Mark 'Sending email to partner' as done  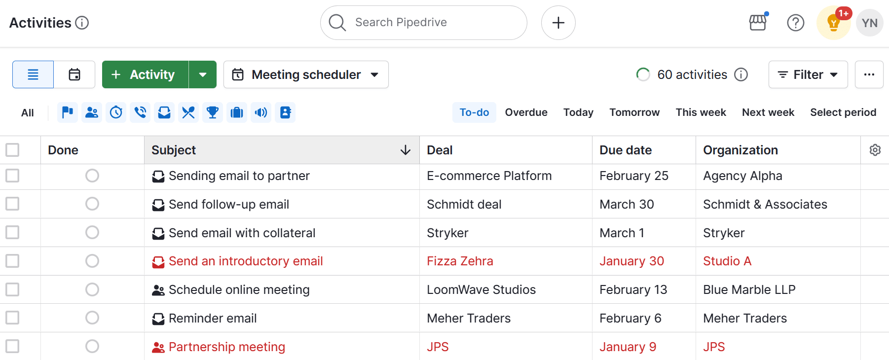coord(92,176)
